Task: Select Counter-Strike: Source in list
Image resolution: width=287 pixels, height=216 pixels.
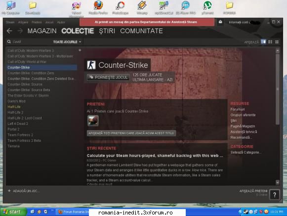Action: [x=25, y=84]
